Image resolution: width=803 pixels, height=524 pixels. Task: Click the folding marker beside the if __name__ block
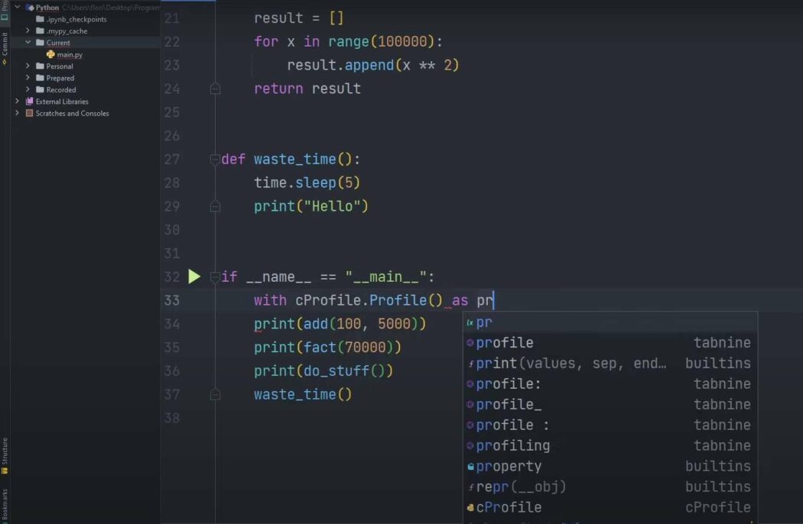213,277
